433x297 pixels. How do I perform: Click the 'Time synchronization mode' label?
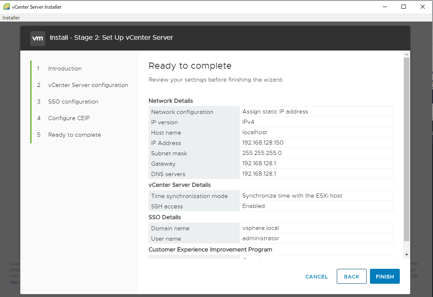point(190,196)
